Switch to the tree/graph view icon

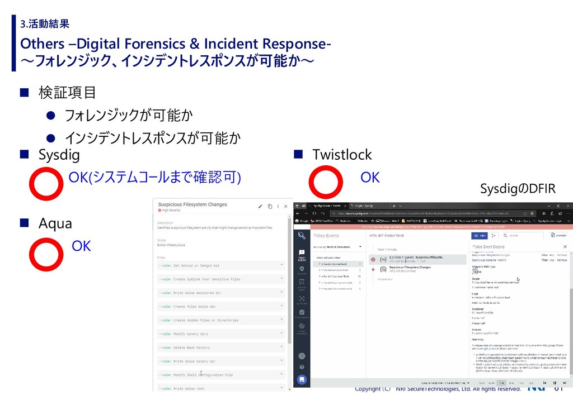click(x=493, y=236)
